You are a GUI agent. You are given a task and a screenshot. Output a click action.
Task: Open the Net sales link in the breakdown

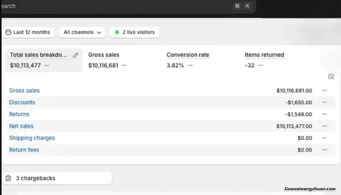point(21,126)
